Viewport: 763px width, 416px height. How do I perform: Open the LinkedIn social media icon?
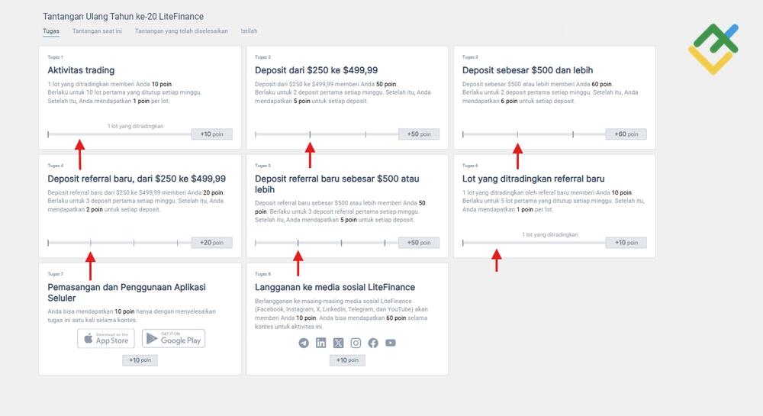(321, 343)
